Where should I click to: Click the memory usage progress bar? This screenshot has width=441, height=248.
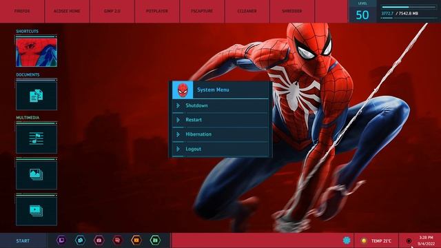coord(409,7)
